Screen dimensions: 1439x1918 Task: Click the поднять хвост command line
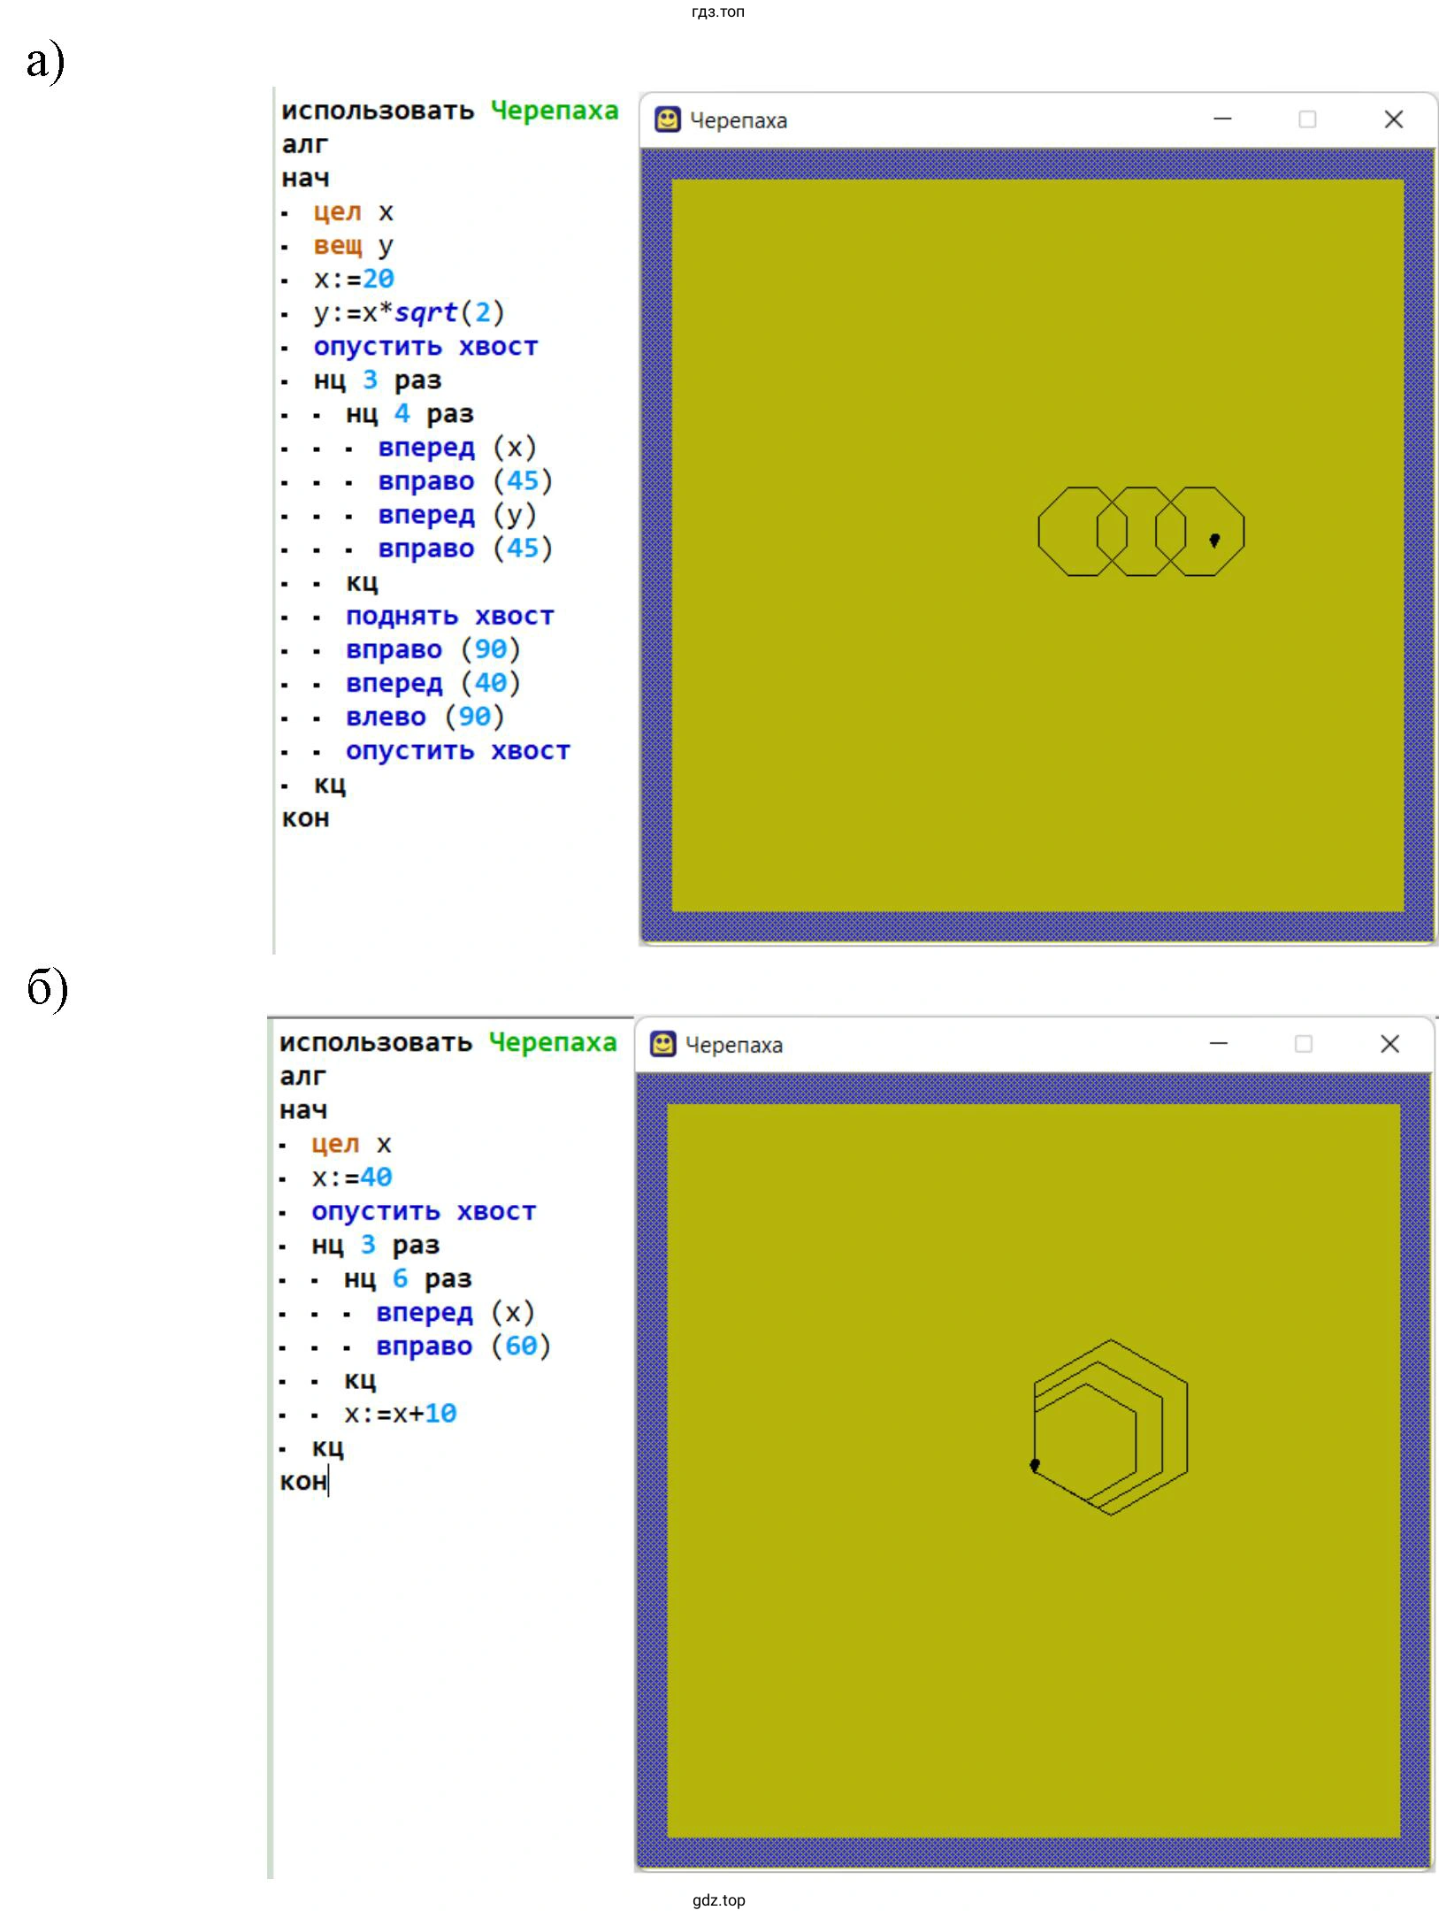pos(449,617)
